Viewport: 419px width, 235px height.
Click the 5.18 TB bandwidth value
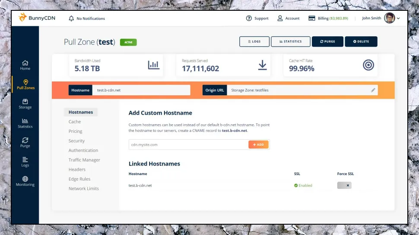pyautogui.click(x=87, y=69)
